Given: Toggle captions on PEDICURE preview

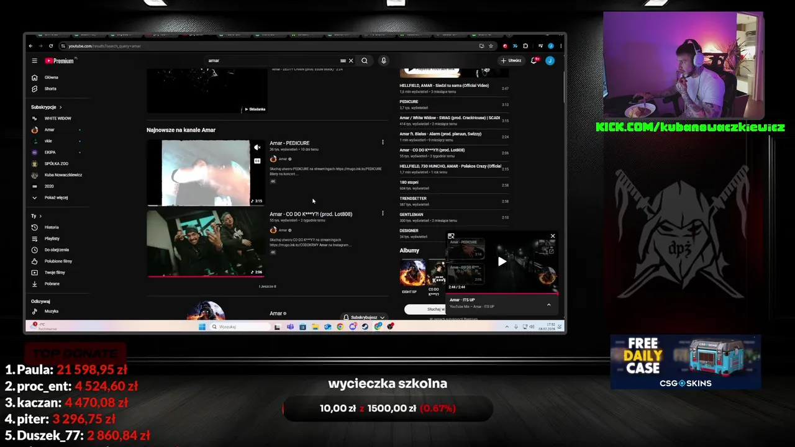Looking at the screenshot, I should click(x=257, y=161).
